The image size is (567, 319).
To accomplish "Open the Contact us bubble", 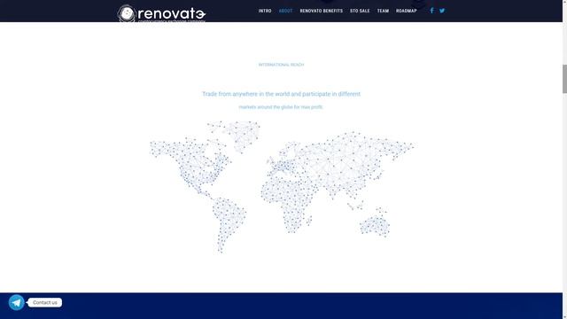I will pos(45,302).
